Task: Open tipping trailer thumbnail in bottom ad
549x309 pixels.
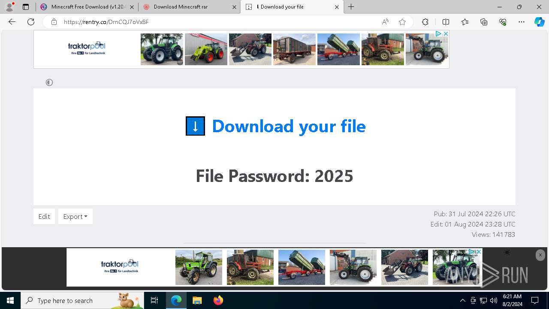Action: [302, 267]
